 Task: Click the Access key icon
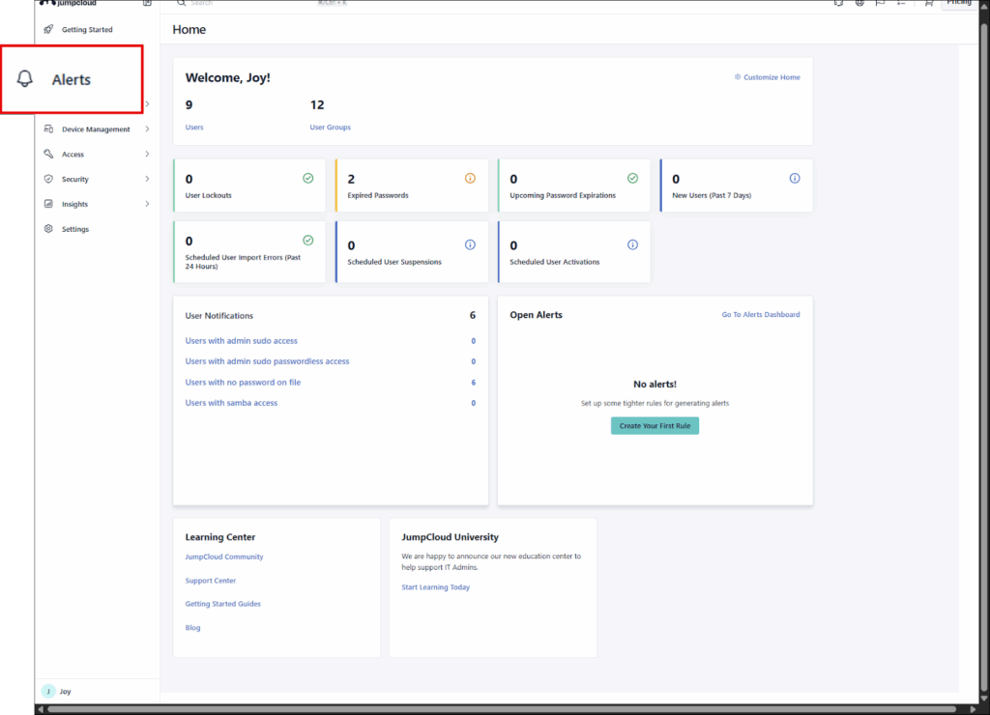click(48, 155)
